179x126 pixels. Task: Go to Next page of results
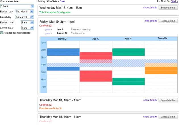tap(174, 1)
